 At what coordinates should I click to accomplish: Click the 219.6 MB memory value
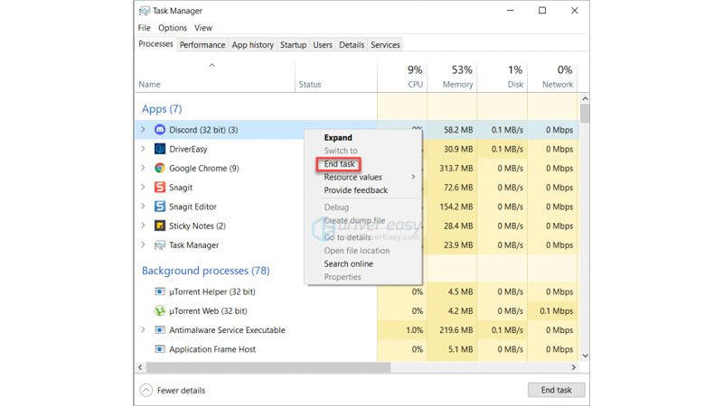coord(456,330)
